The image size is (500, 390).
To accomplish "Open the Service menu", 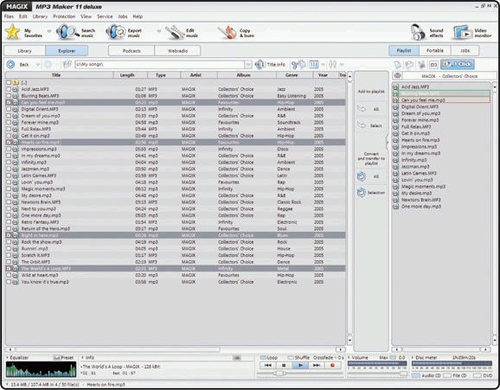I will (105, 16).
